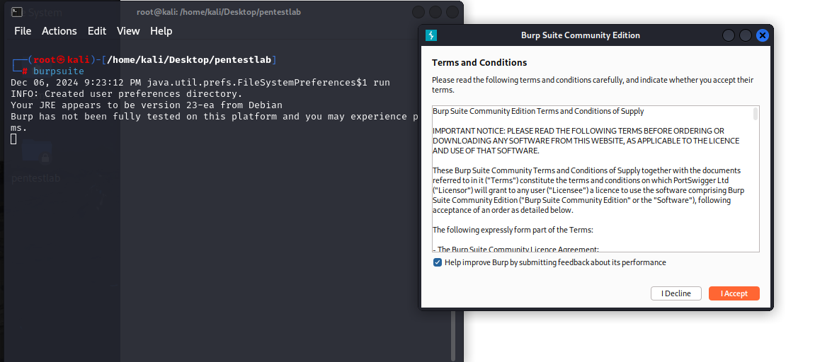Screen dimensions: 815x362
Task: Click the 'burpsuite' command text in terminal
Action: pos(59,71)
